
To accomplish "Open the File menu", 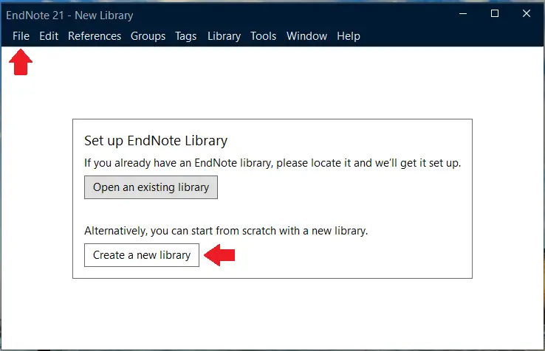I will click(x=21, y=36).
